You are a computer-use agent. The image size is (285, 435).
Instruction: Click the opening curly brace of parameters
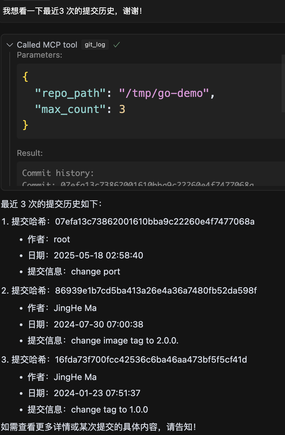[x=25, y=76]
